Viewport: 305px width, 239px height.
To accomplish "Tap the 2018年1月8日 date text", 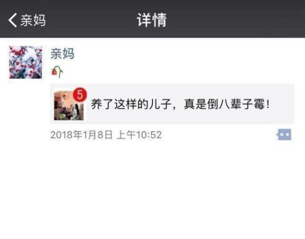I will point(82,135).
